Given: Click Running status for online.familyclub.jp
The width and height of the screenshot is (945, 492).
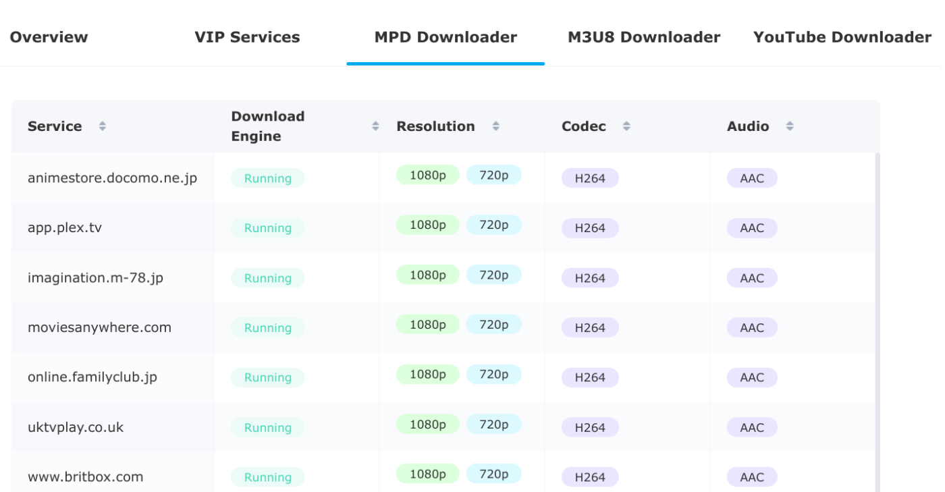Looking at the screenshot, I should (268, 377).
